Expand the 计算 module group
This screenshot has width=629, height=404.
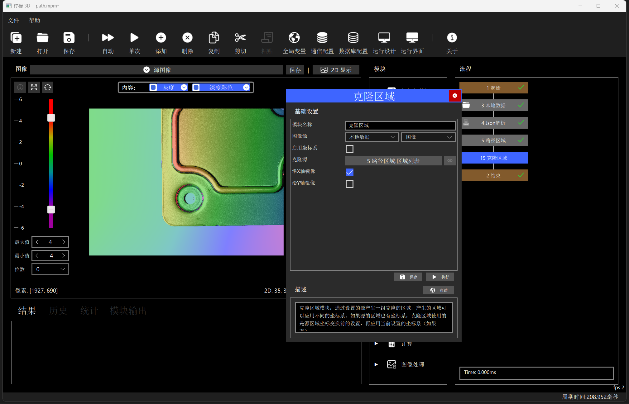coord(376,344)
